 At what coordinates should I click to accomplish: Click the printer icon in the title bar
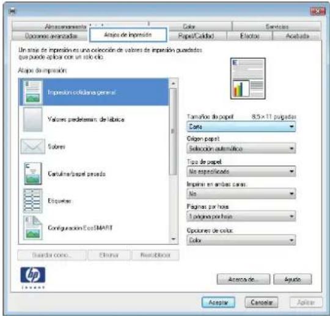(x=13, y=11)
